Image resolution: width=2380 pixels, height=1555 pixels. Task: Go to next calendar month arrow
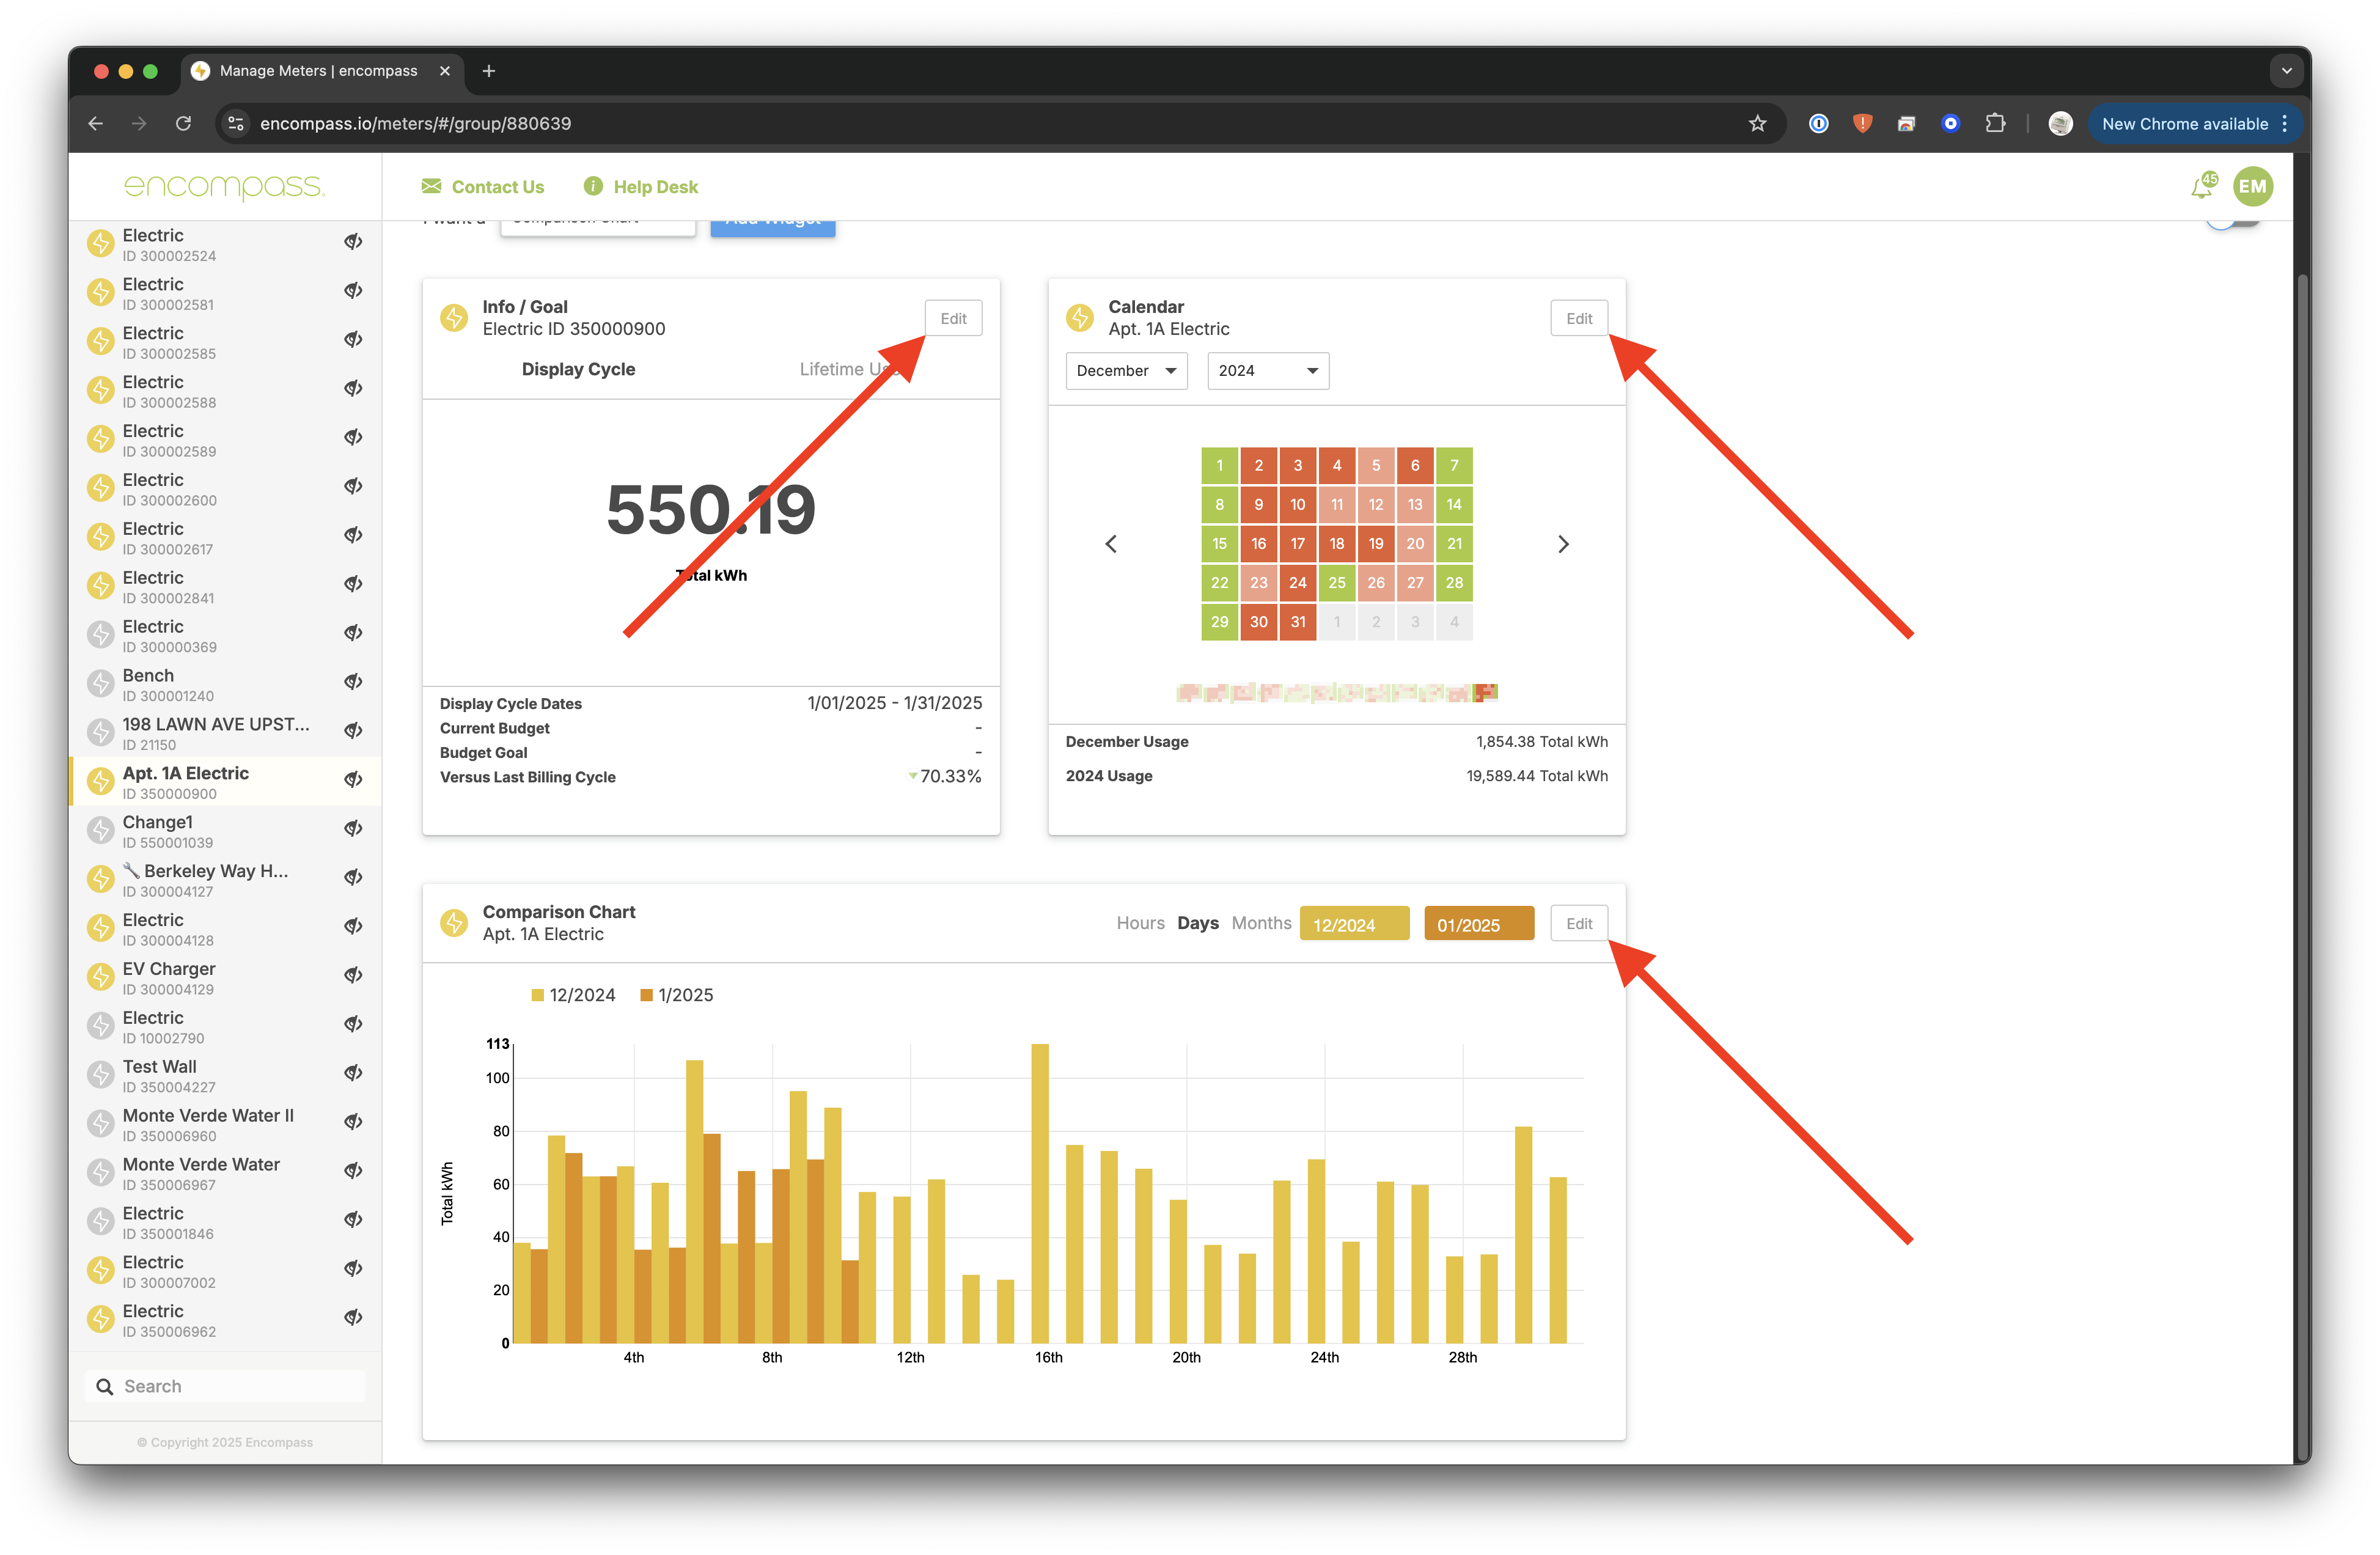(x=1563, y=544)
